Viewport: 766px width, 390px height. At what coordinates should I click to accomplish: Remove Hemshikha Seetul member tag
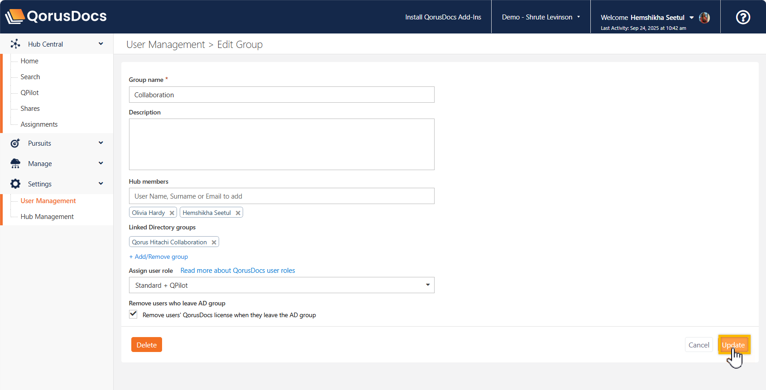pyautogui.click(x=238, y=213)
